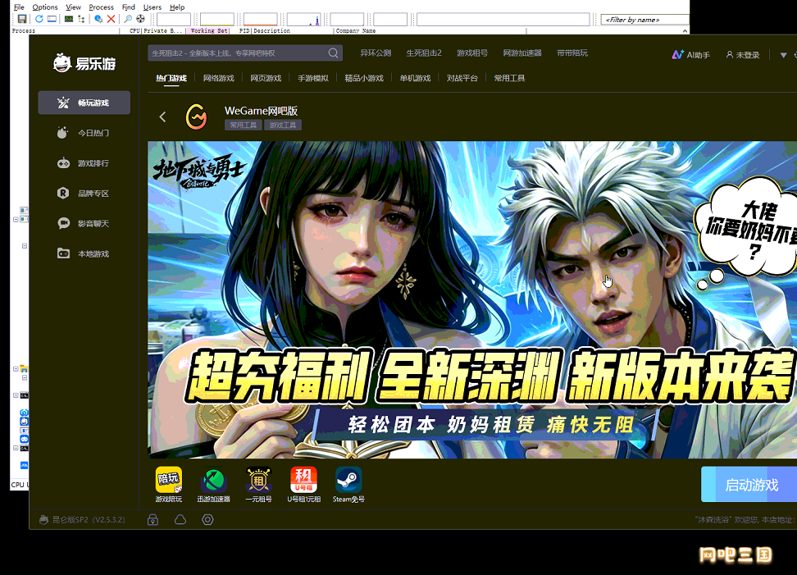This screenshot has width=797, height=575.
Task: Click the search magnifier in game search box
Action: [333, 52]
